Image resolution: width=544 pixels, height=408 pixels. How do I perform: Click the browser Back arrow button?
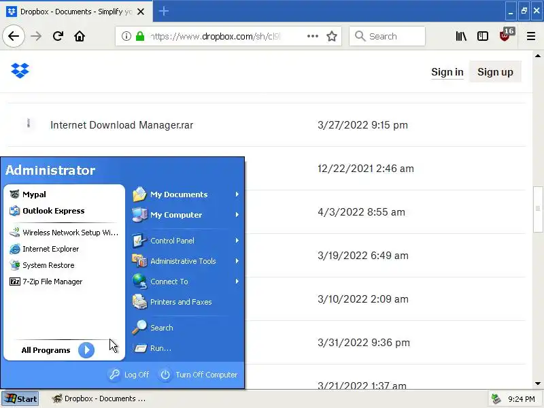click(14, 36)
